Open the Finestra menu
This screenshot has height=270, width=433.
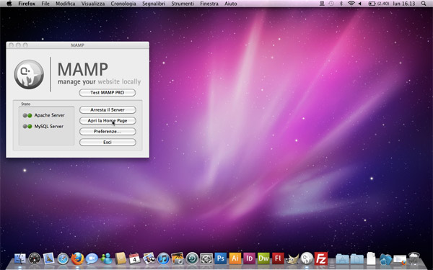tap(209, 4)
